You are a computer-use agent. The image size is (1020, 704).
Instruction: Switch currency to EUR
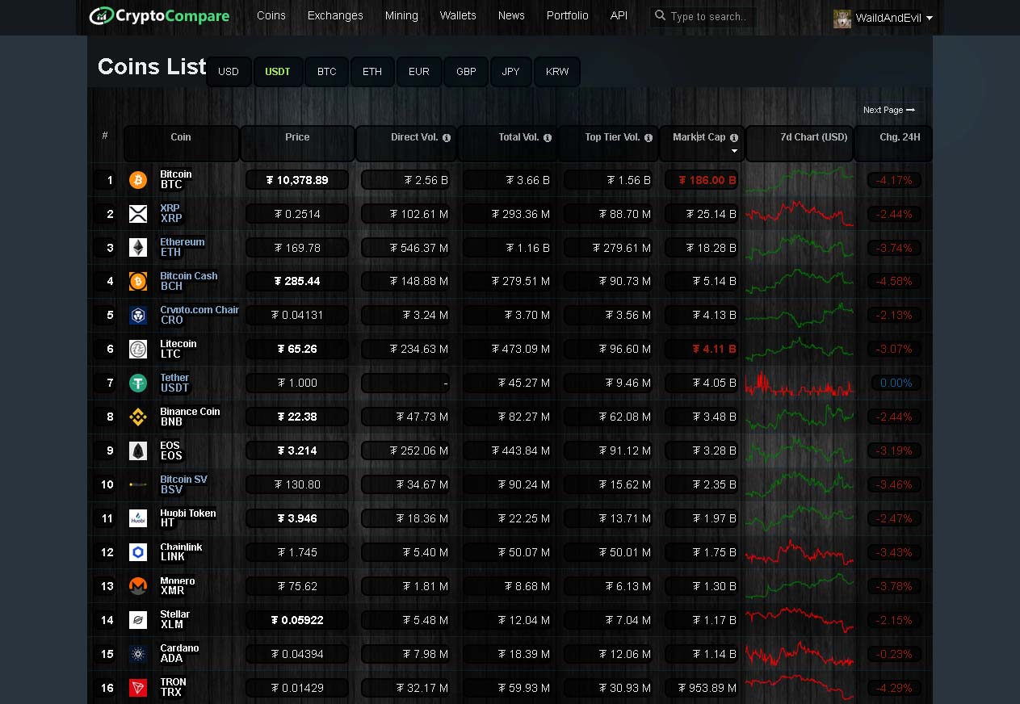pyautogui.click(x=419, y=72)
